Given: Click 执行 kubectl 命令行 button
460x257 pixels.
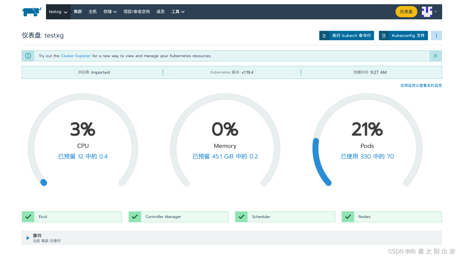Looking at the screenshot, I should (x=347, y=35).
